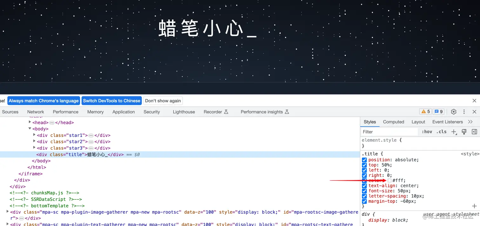480x226 pixels.
Task: Expand the head element node
Action: coord(30,122)
